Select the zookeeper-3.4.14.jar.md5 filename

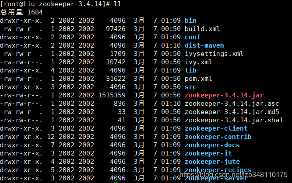[232, 112]
